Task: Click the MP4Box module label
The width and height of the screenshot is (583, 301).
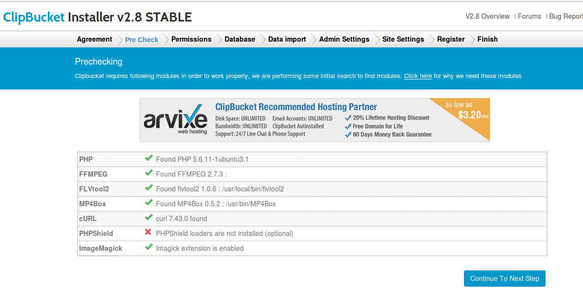Action: pyautogui.click(x=93, y=204)
